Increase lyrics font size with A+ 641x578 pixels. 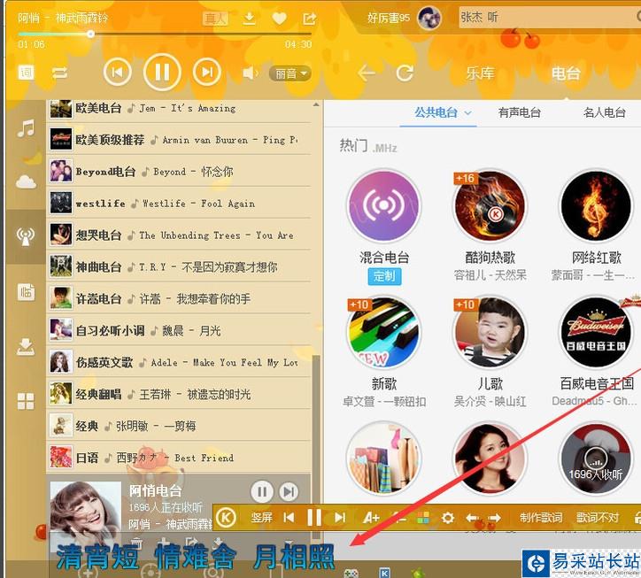(371, 518)
